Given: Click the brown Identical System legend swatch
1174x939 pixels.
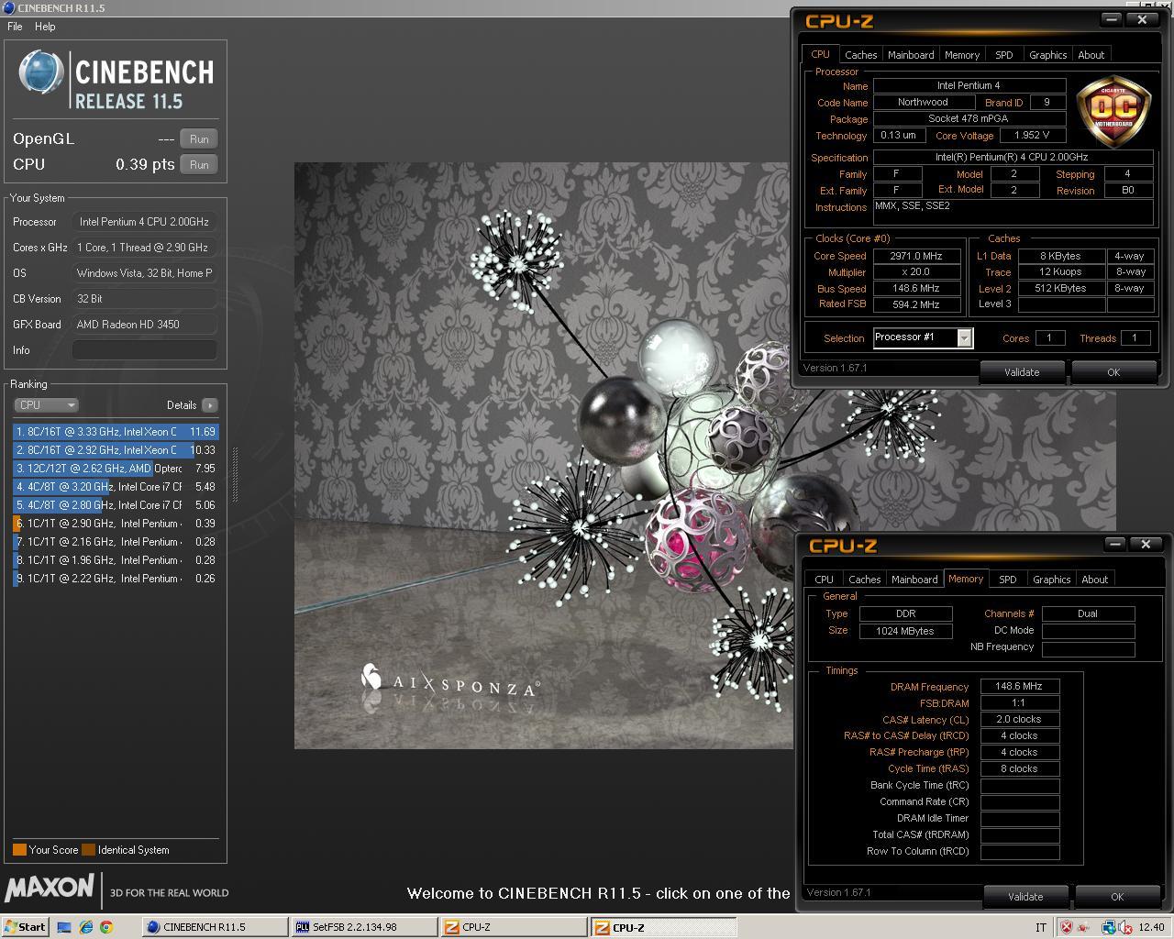Looking at the screenshot, I should pyautogui.click(x=88, y=850).
